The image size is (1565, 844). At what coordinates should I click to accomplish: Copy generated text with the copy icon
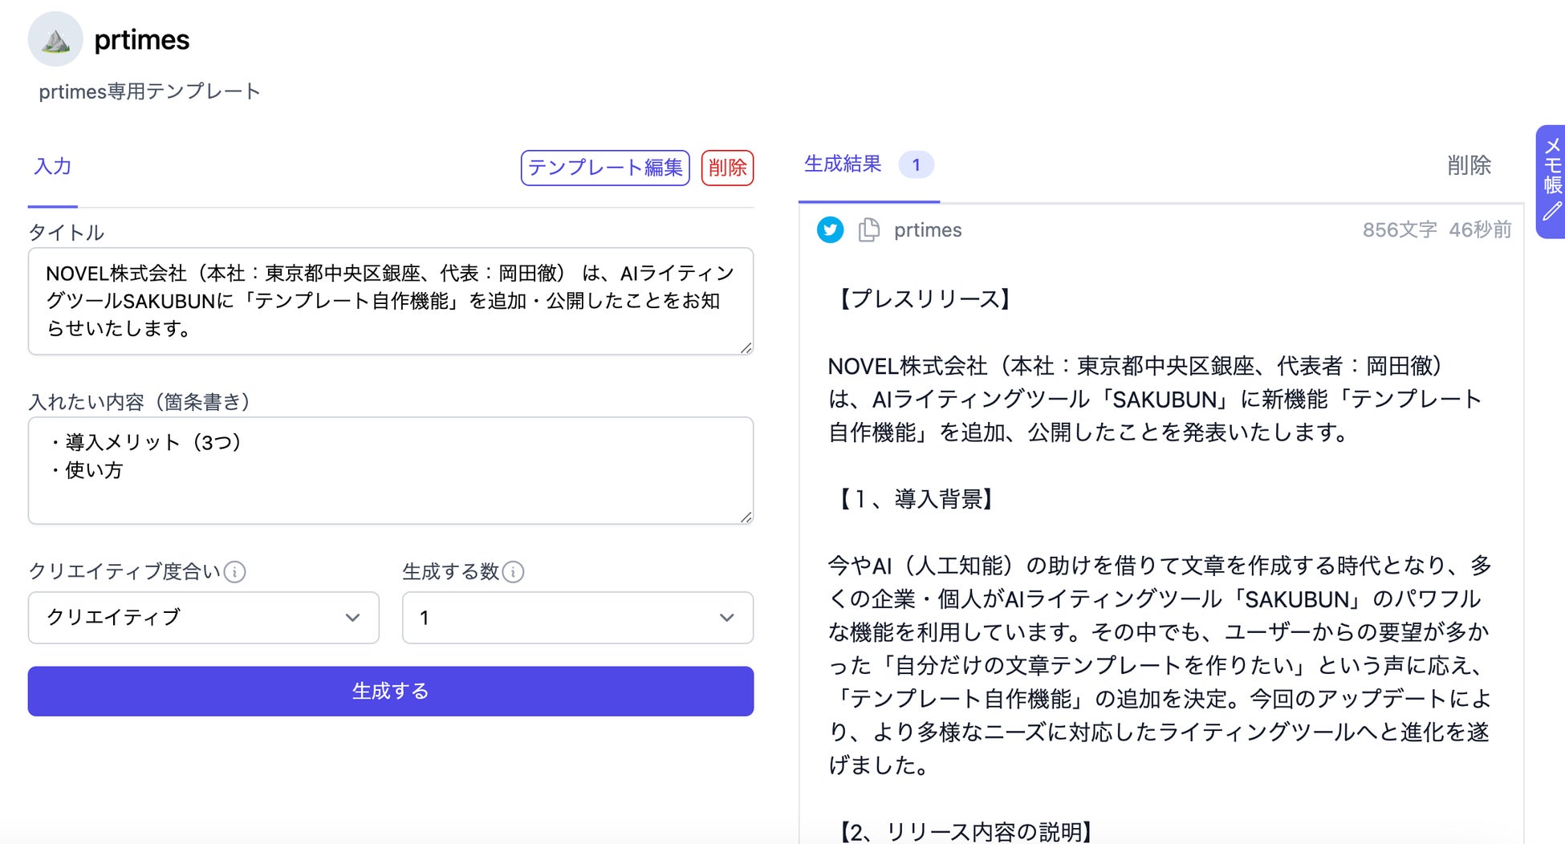(868, 230)
